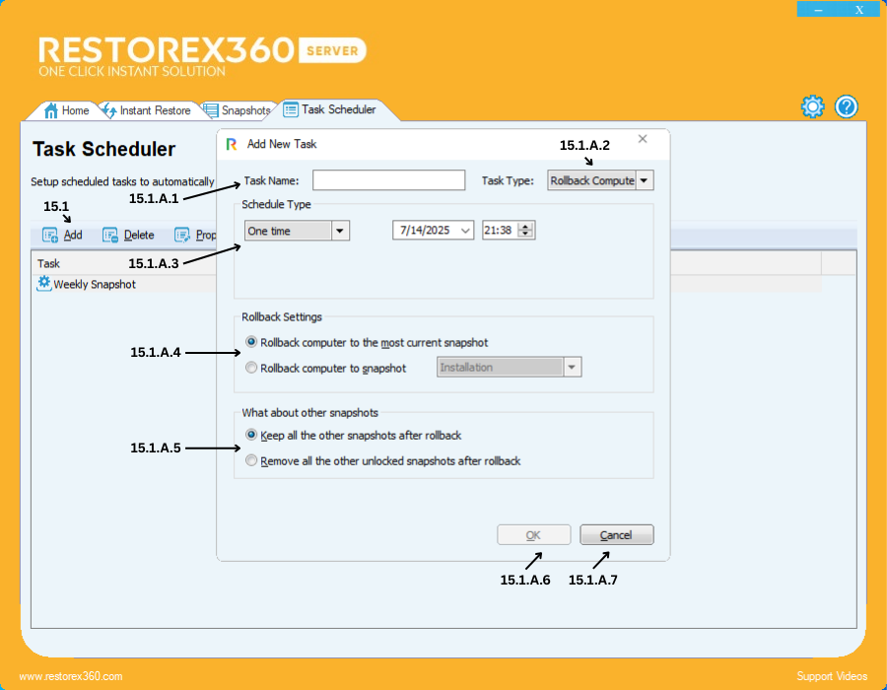Open the help question mark icon
Screen dimensions: 887x690
pos(847,106)
